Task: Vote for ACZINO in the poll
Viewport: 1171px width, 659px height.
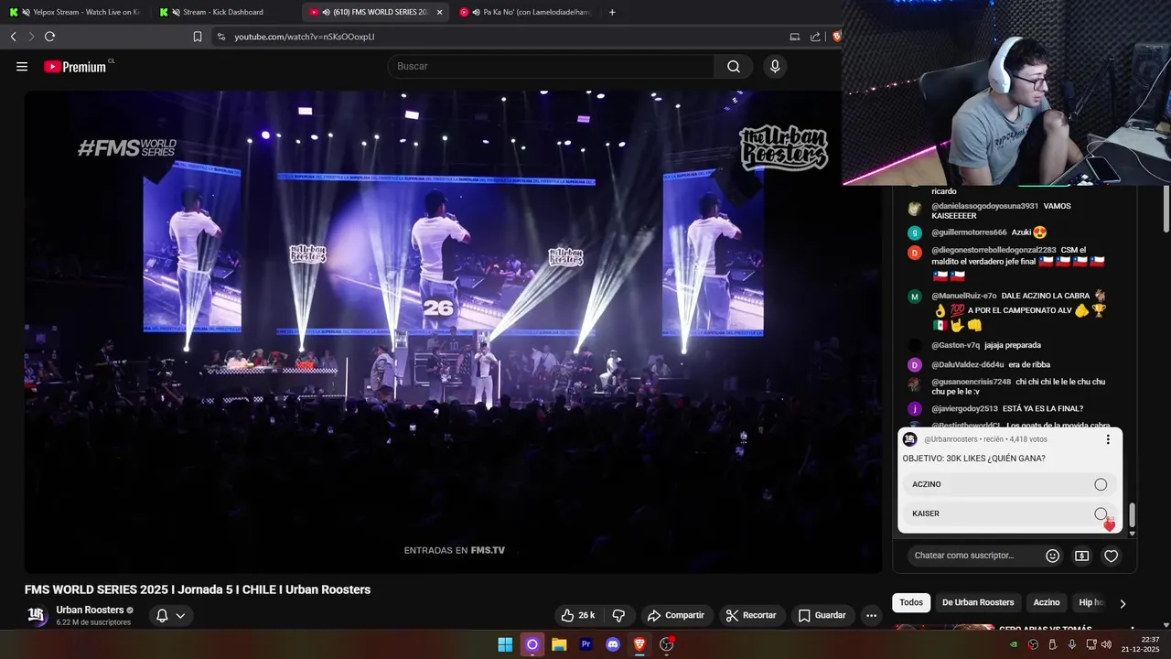Action: tap(1010, 484)
